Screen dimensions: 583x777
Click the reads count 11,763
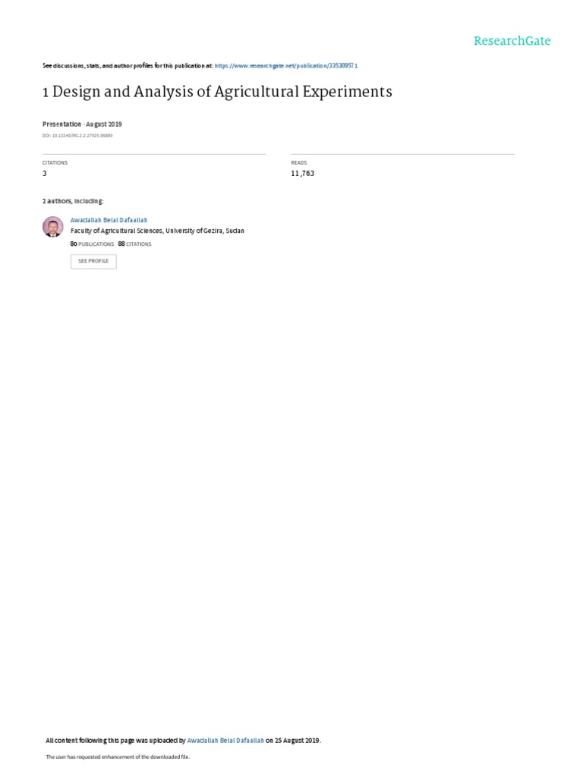(x=302, y=174)
